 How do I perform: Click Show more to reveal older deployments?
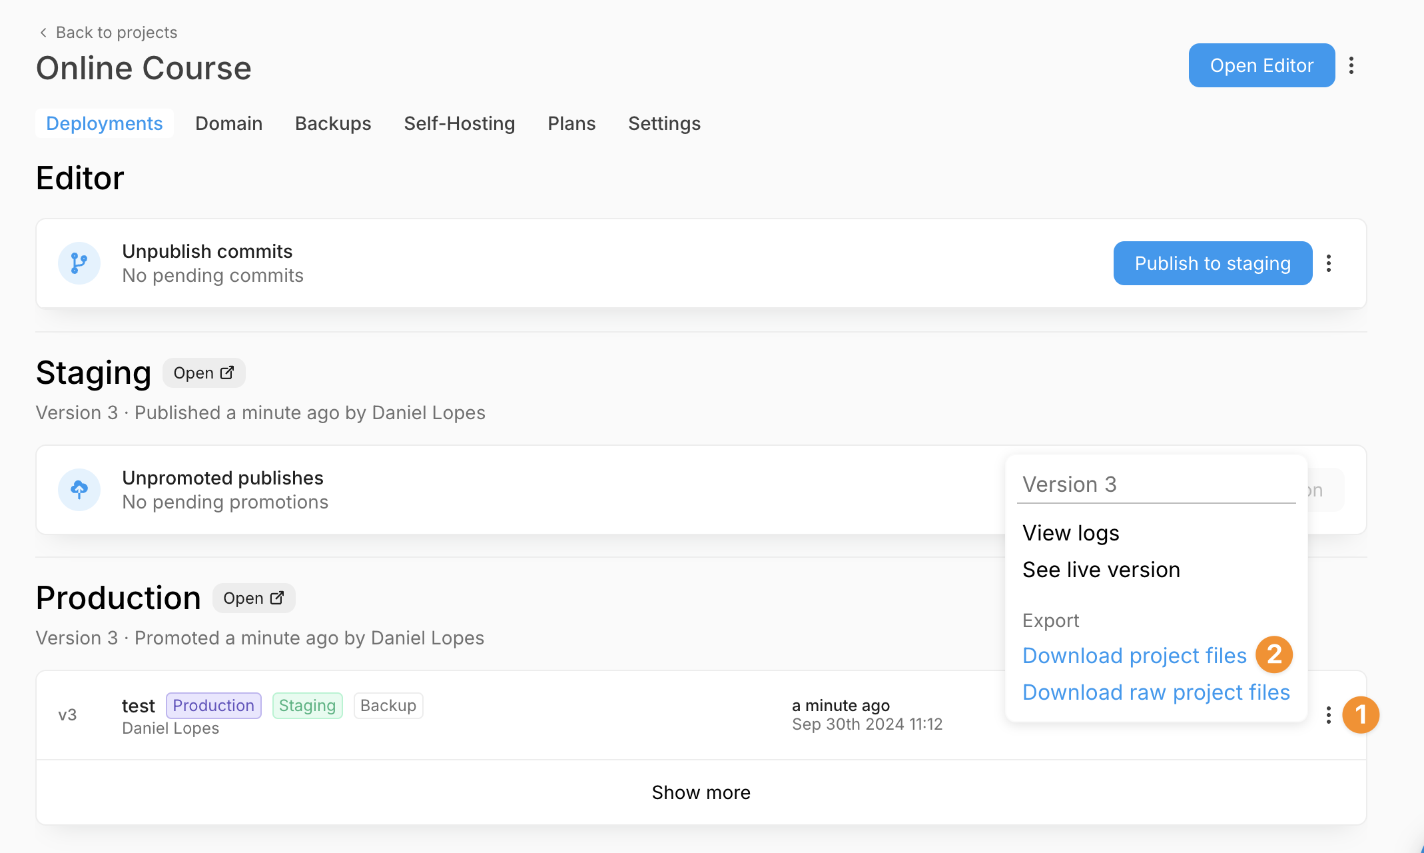pyautogui.click(x=701, y=792)
